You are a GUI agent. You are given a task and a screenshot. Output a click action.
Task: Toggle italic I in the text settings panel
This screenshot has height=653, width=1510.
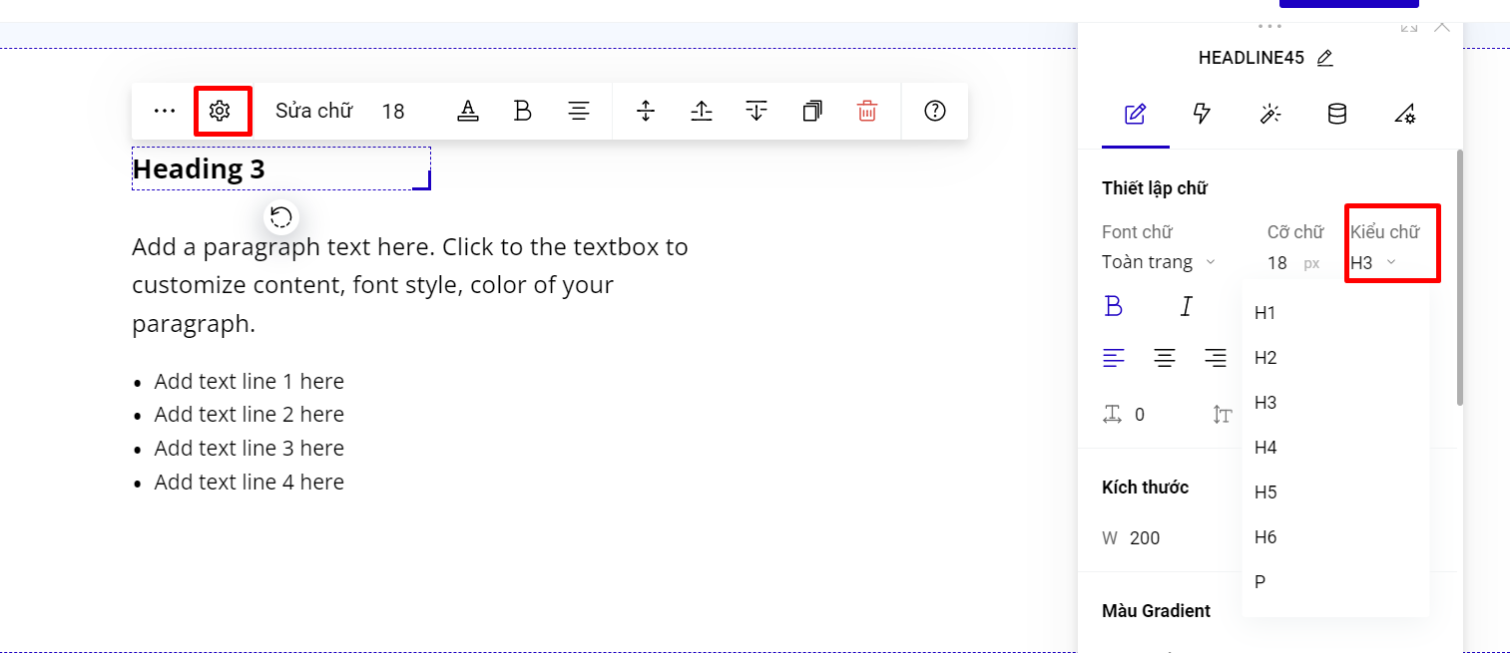[1186, 306]
